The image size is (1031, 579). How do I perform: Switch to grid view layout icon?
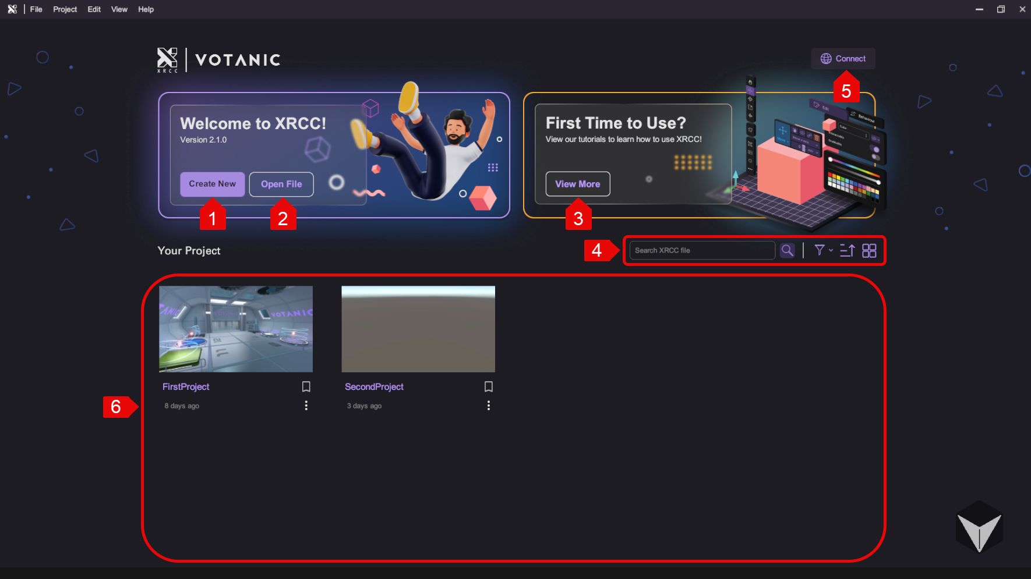[869, 250]
